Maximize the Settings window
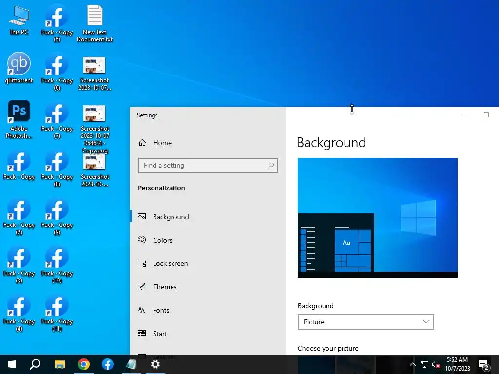This screenshot has width=499, height=374. [x=486, y=115]
